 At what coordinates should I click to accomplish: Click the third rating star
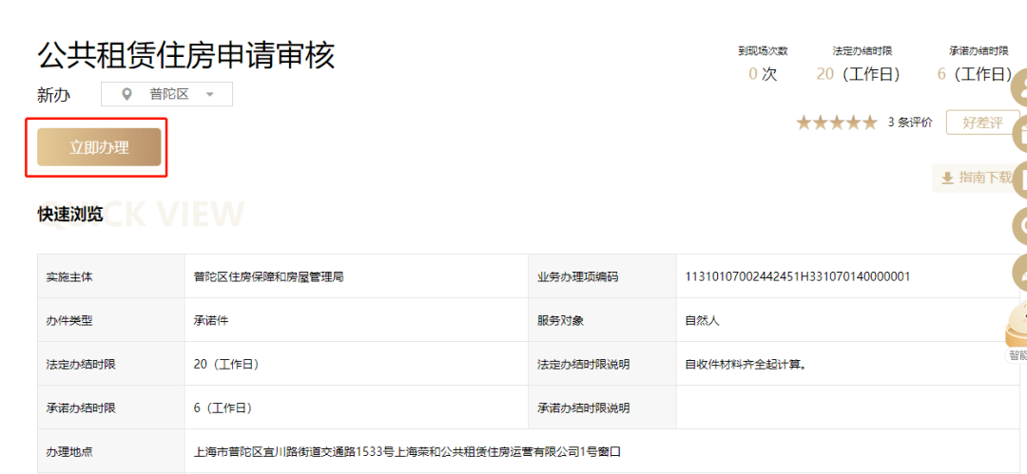point(836,123)
